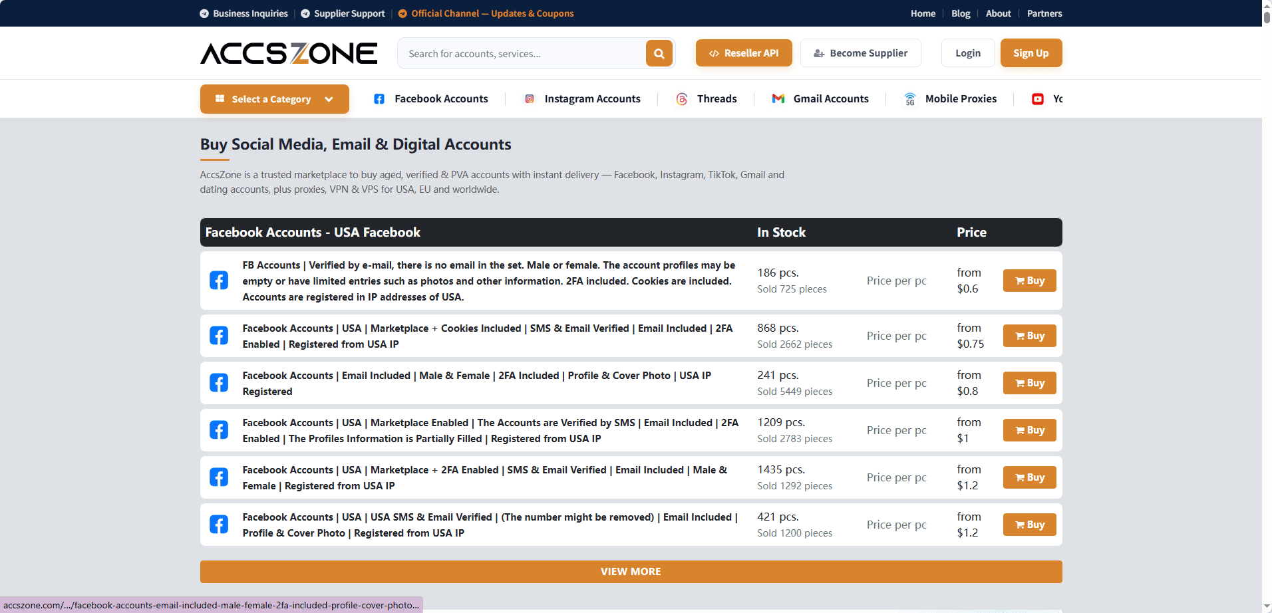Click the orange search magnifier icon
The image size is (1272, 613).
(659, 53)
